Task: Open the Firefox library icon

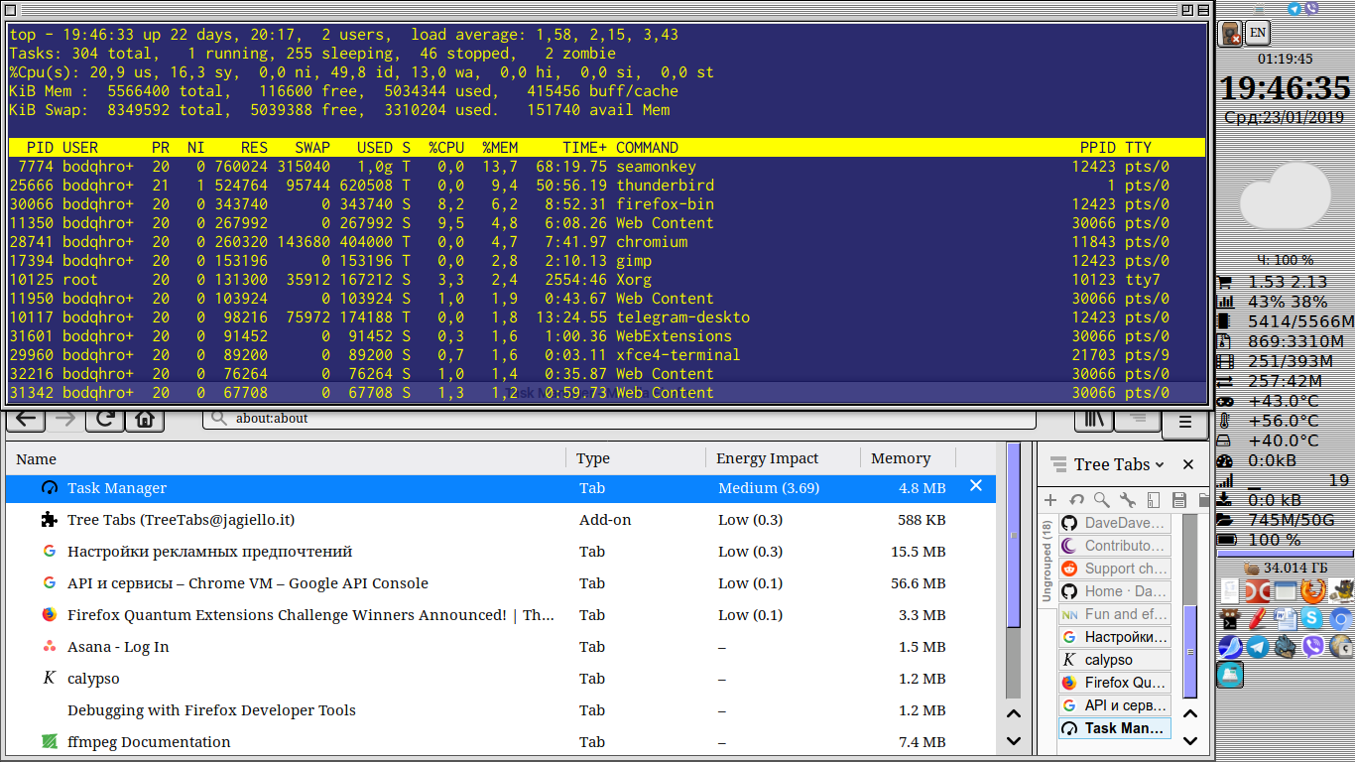Action: click(1094, 420)
